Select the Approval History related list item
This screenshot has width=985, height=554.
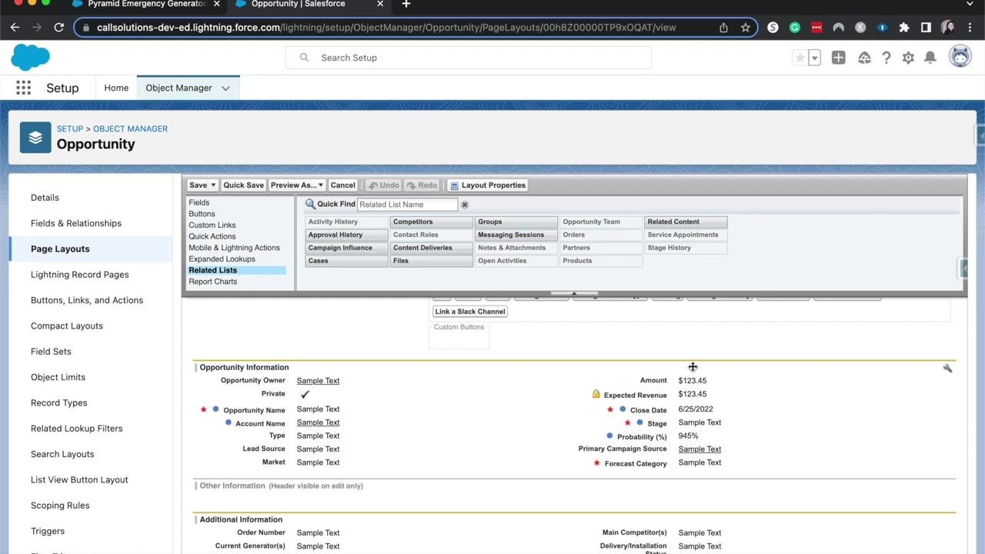[346, 235]
